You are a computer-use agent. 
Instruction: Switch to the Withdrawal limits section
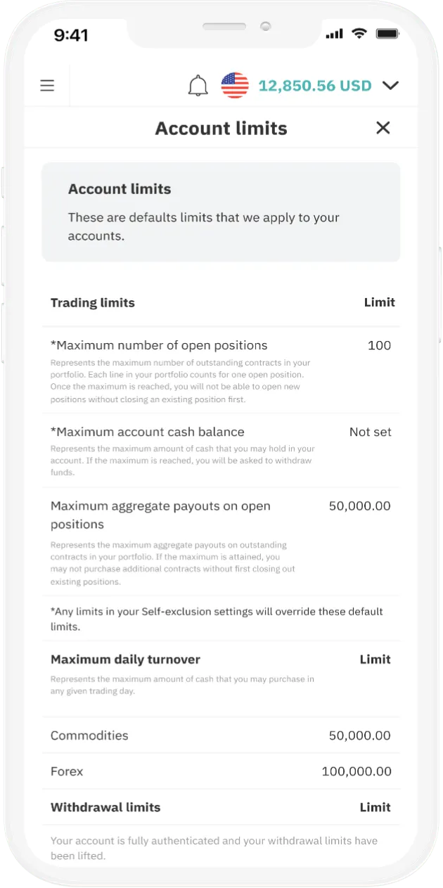(x=105, y=807)
